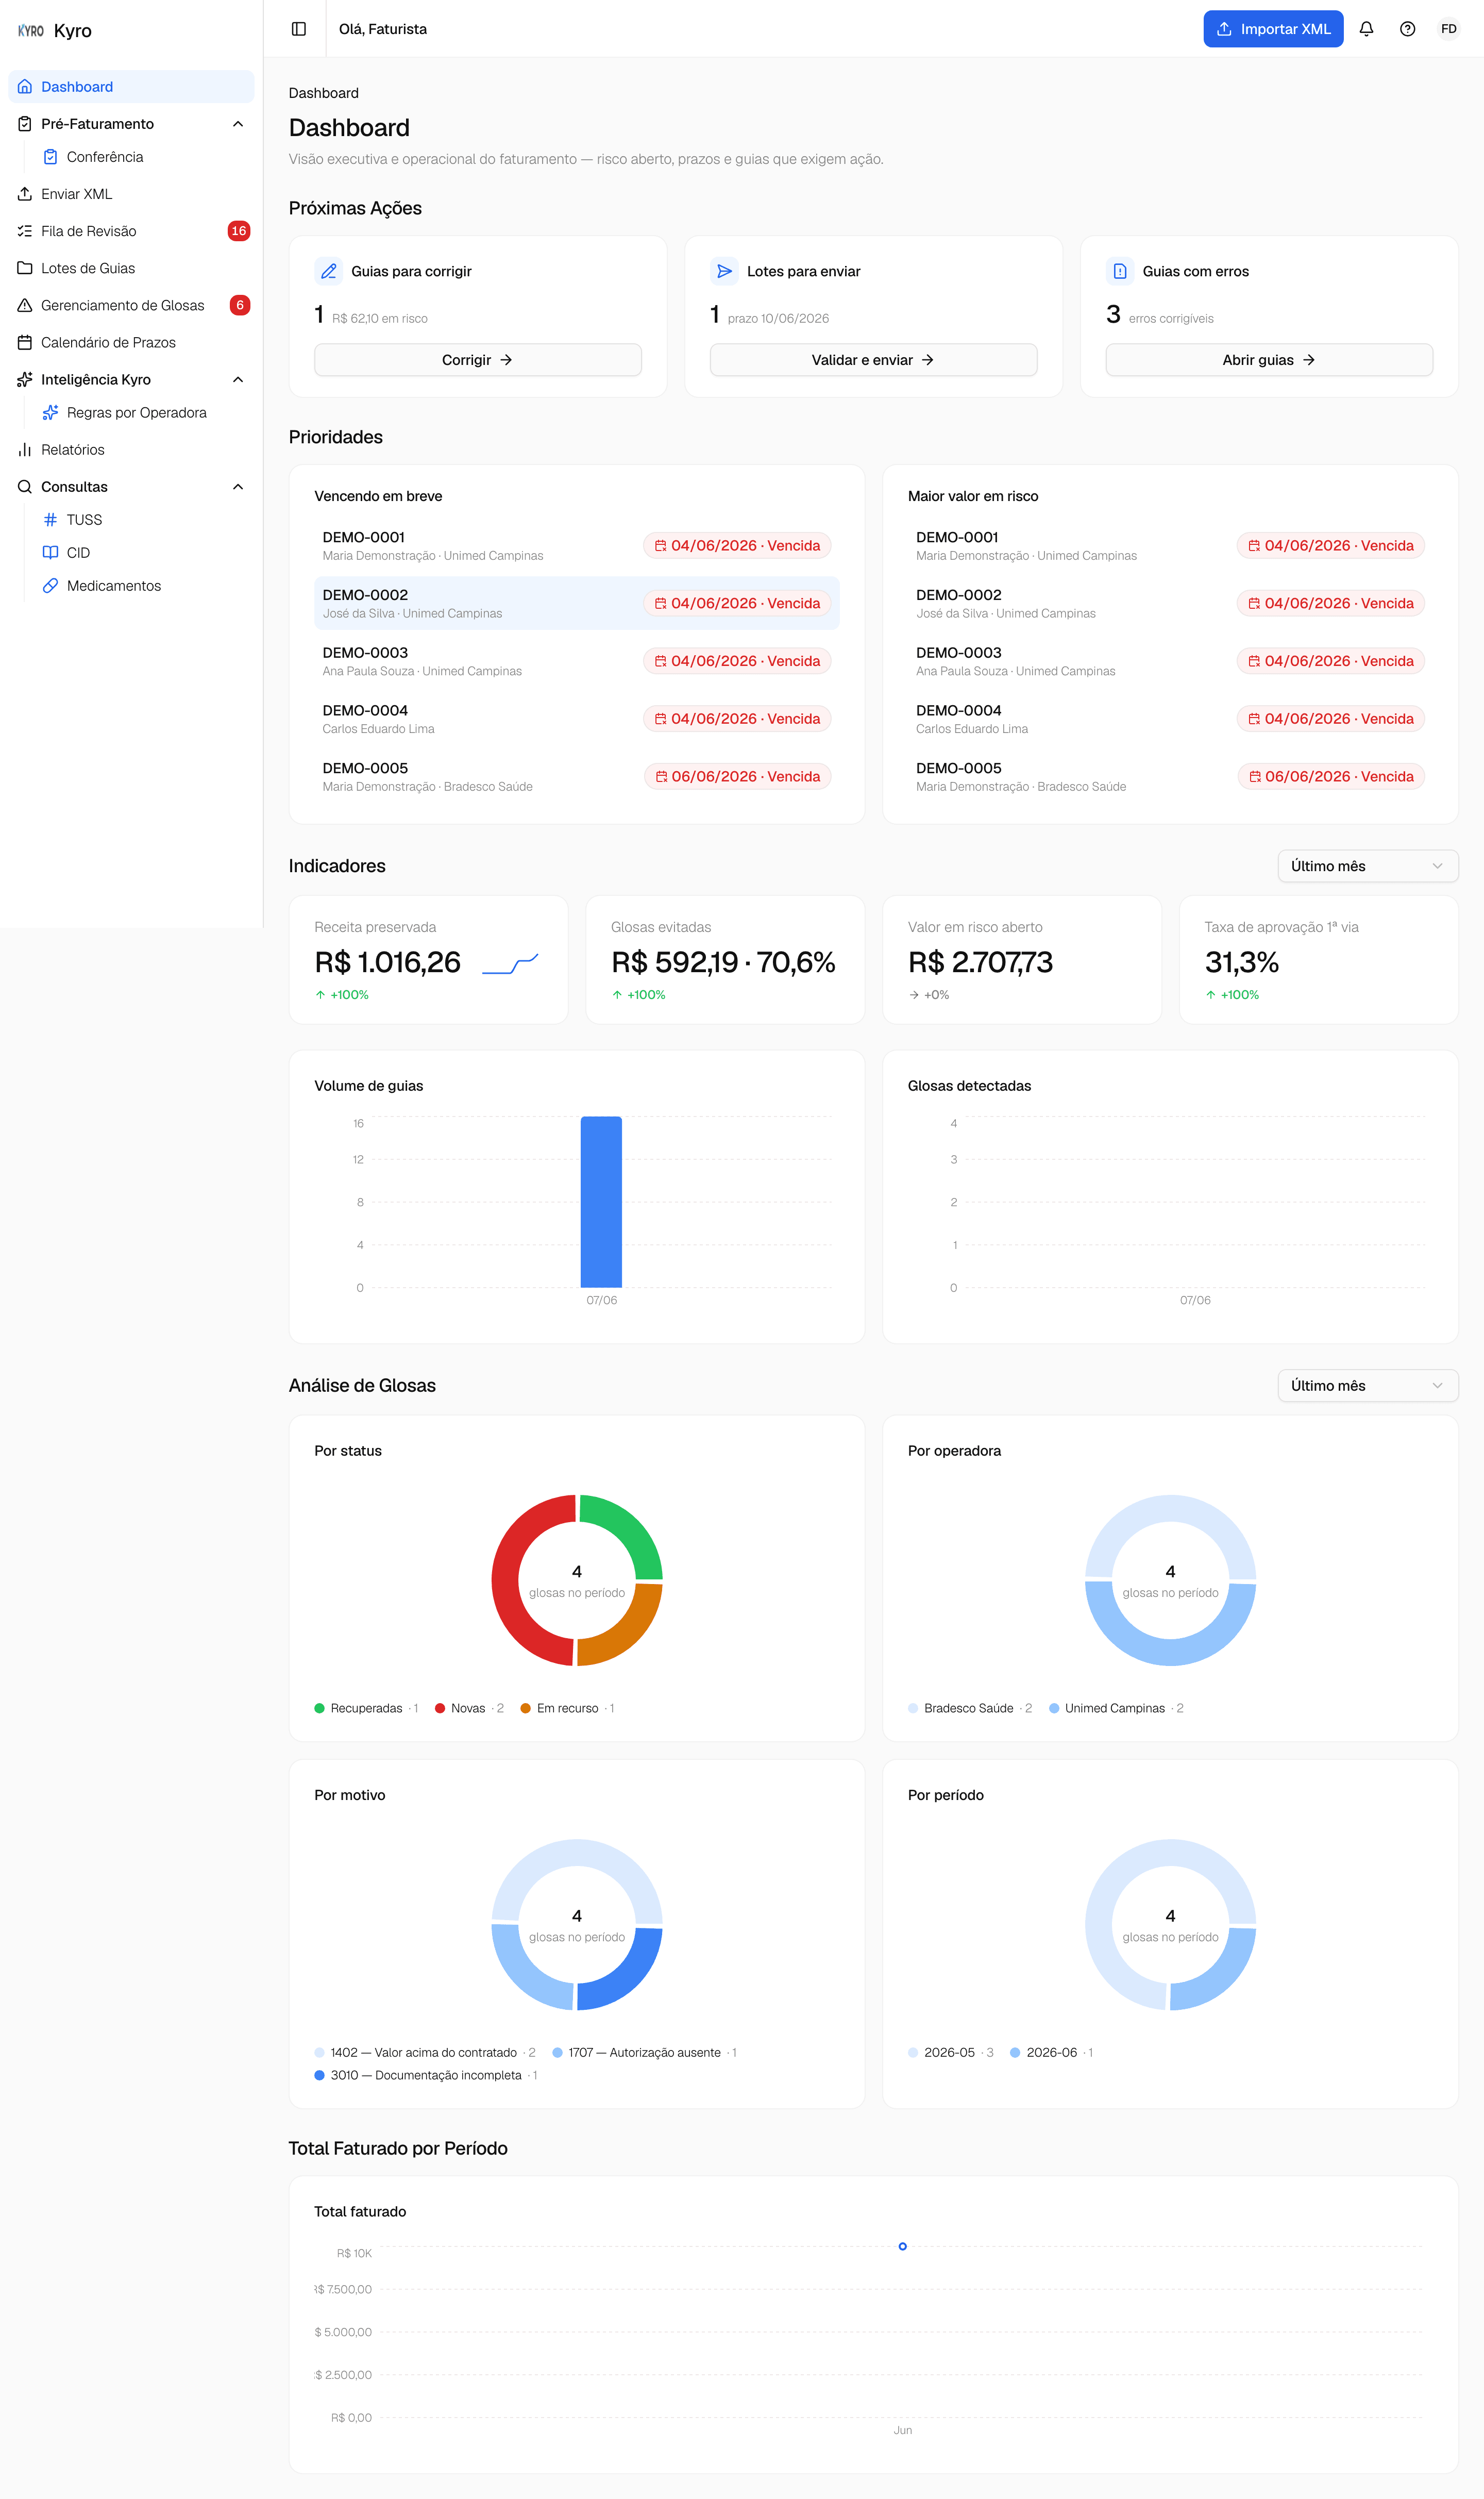Click the alert file icon on Guias com erros

(1120, 271)
